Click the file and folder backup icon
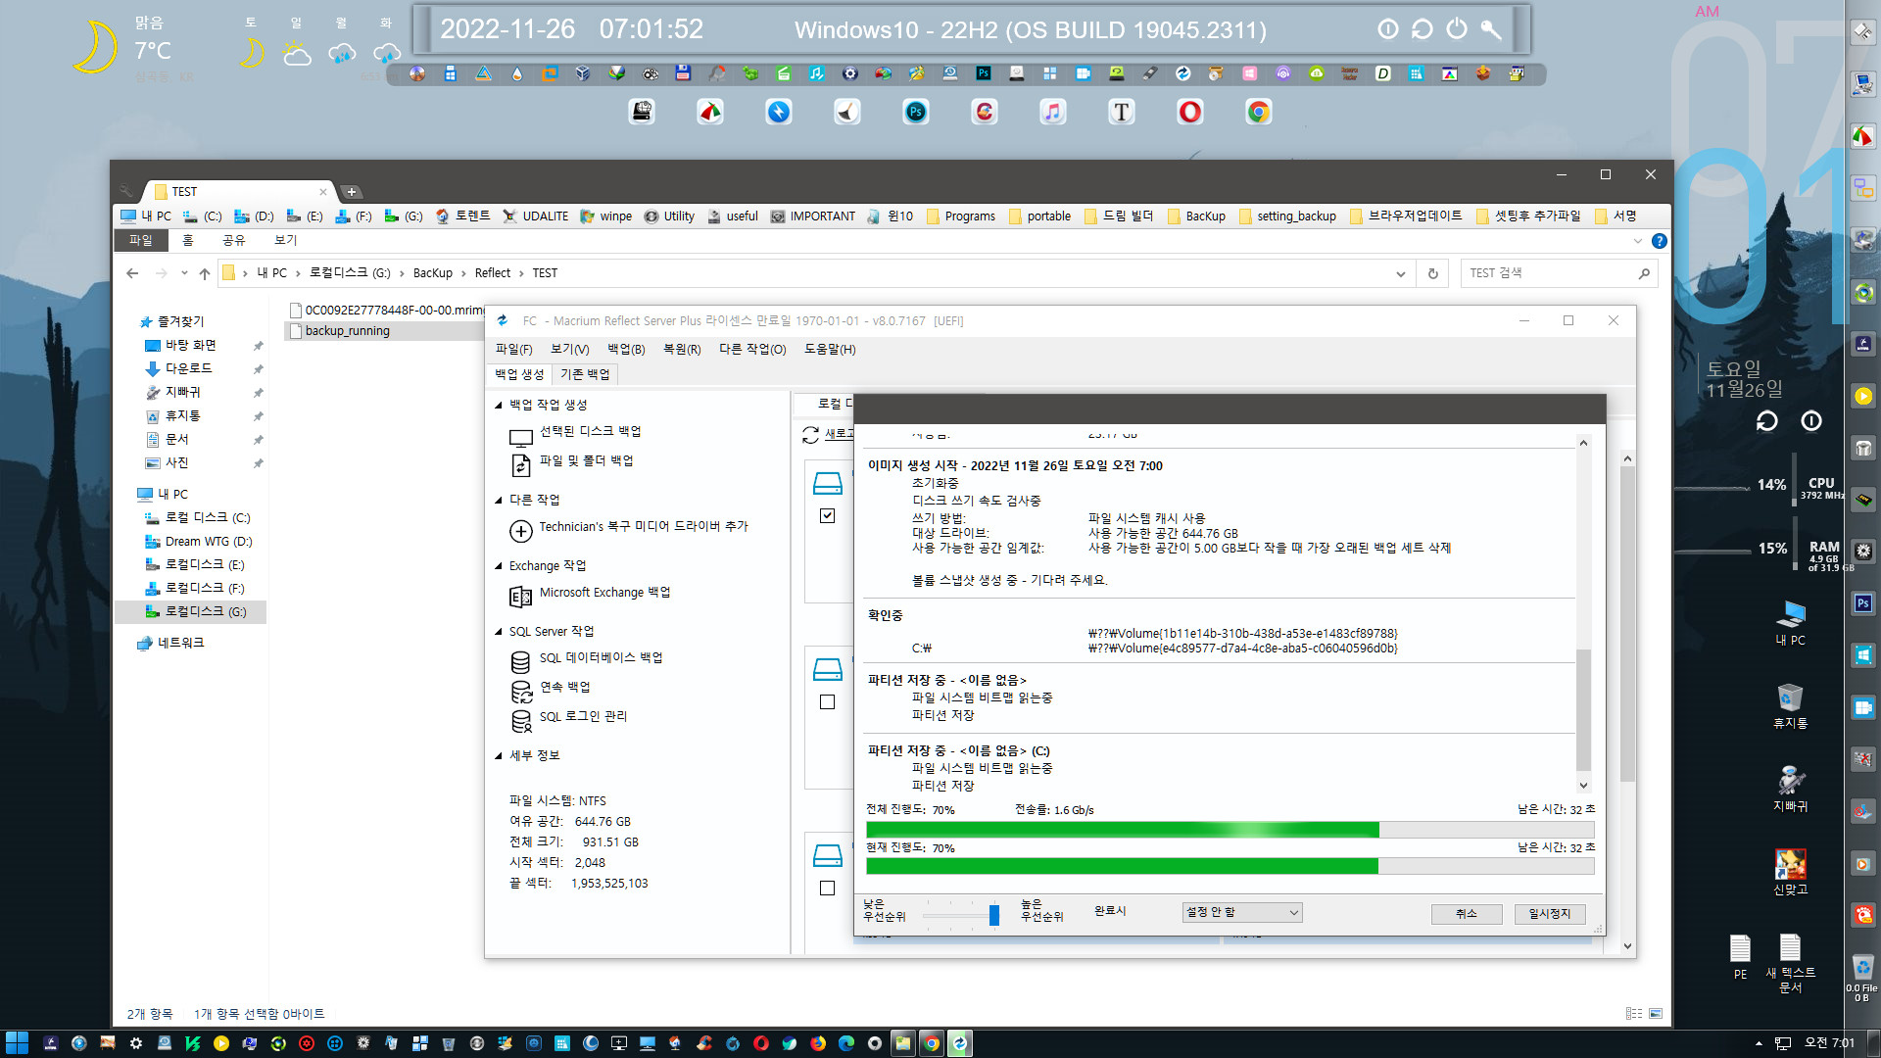Image resolution: width=1881 pixels, height=1058 pixels. pyautogui.click(x=521, y=465)
